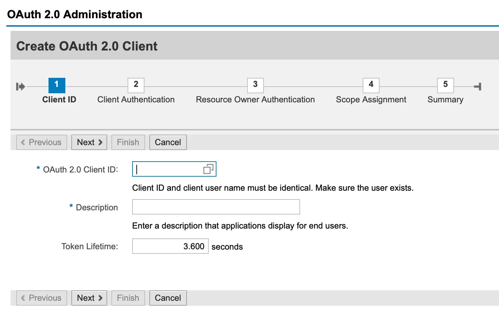The height and width of the screenshot is (312, 499).
Task: Open the Client Authentication step label
Action: (136, 100)
